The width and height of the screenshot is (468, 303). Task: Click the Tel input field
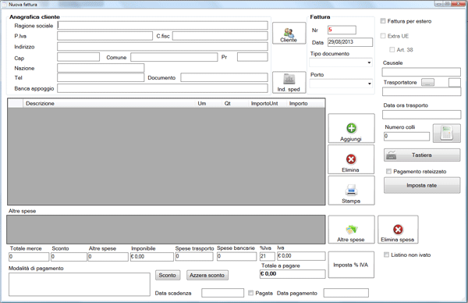point(101,77)
